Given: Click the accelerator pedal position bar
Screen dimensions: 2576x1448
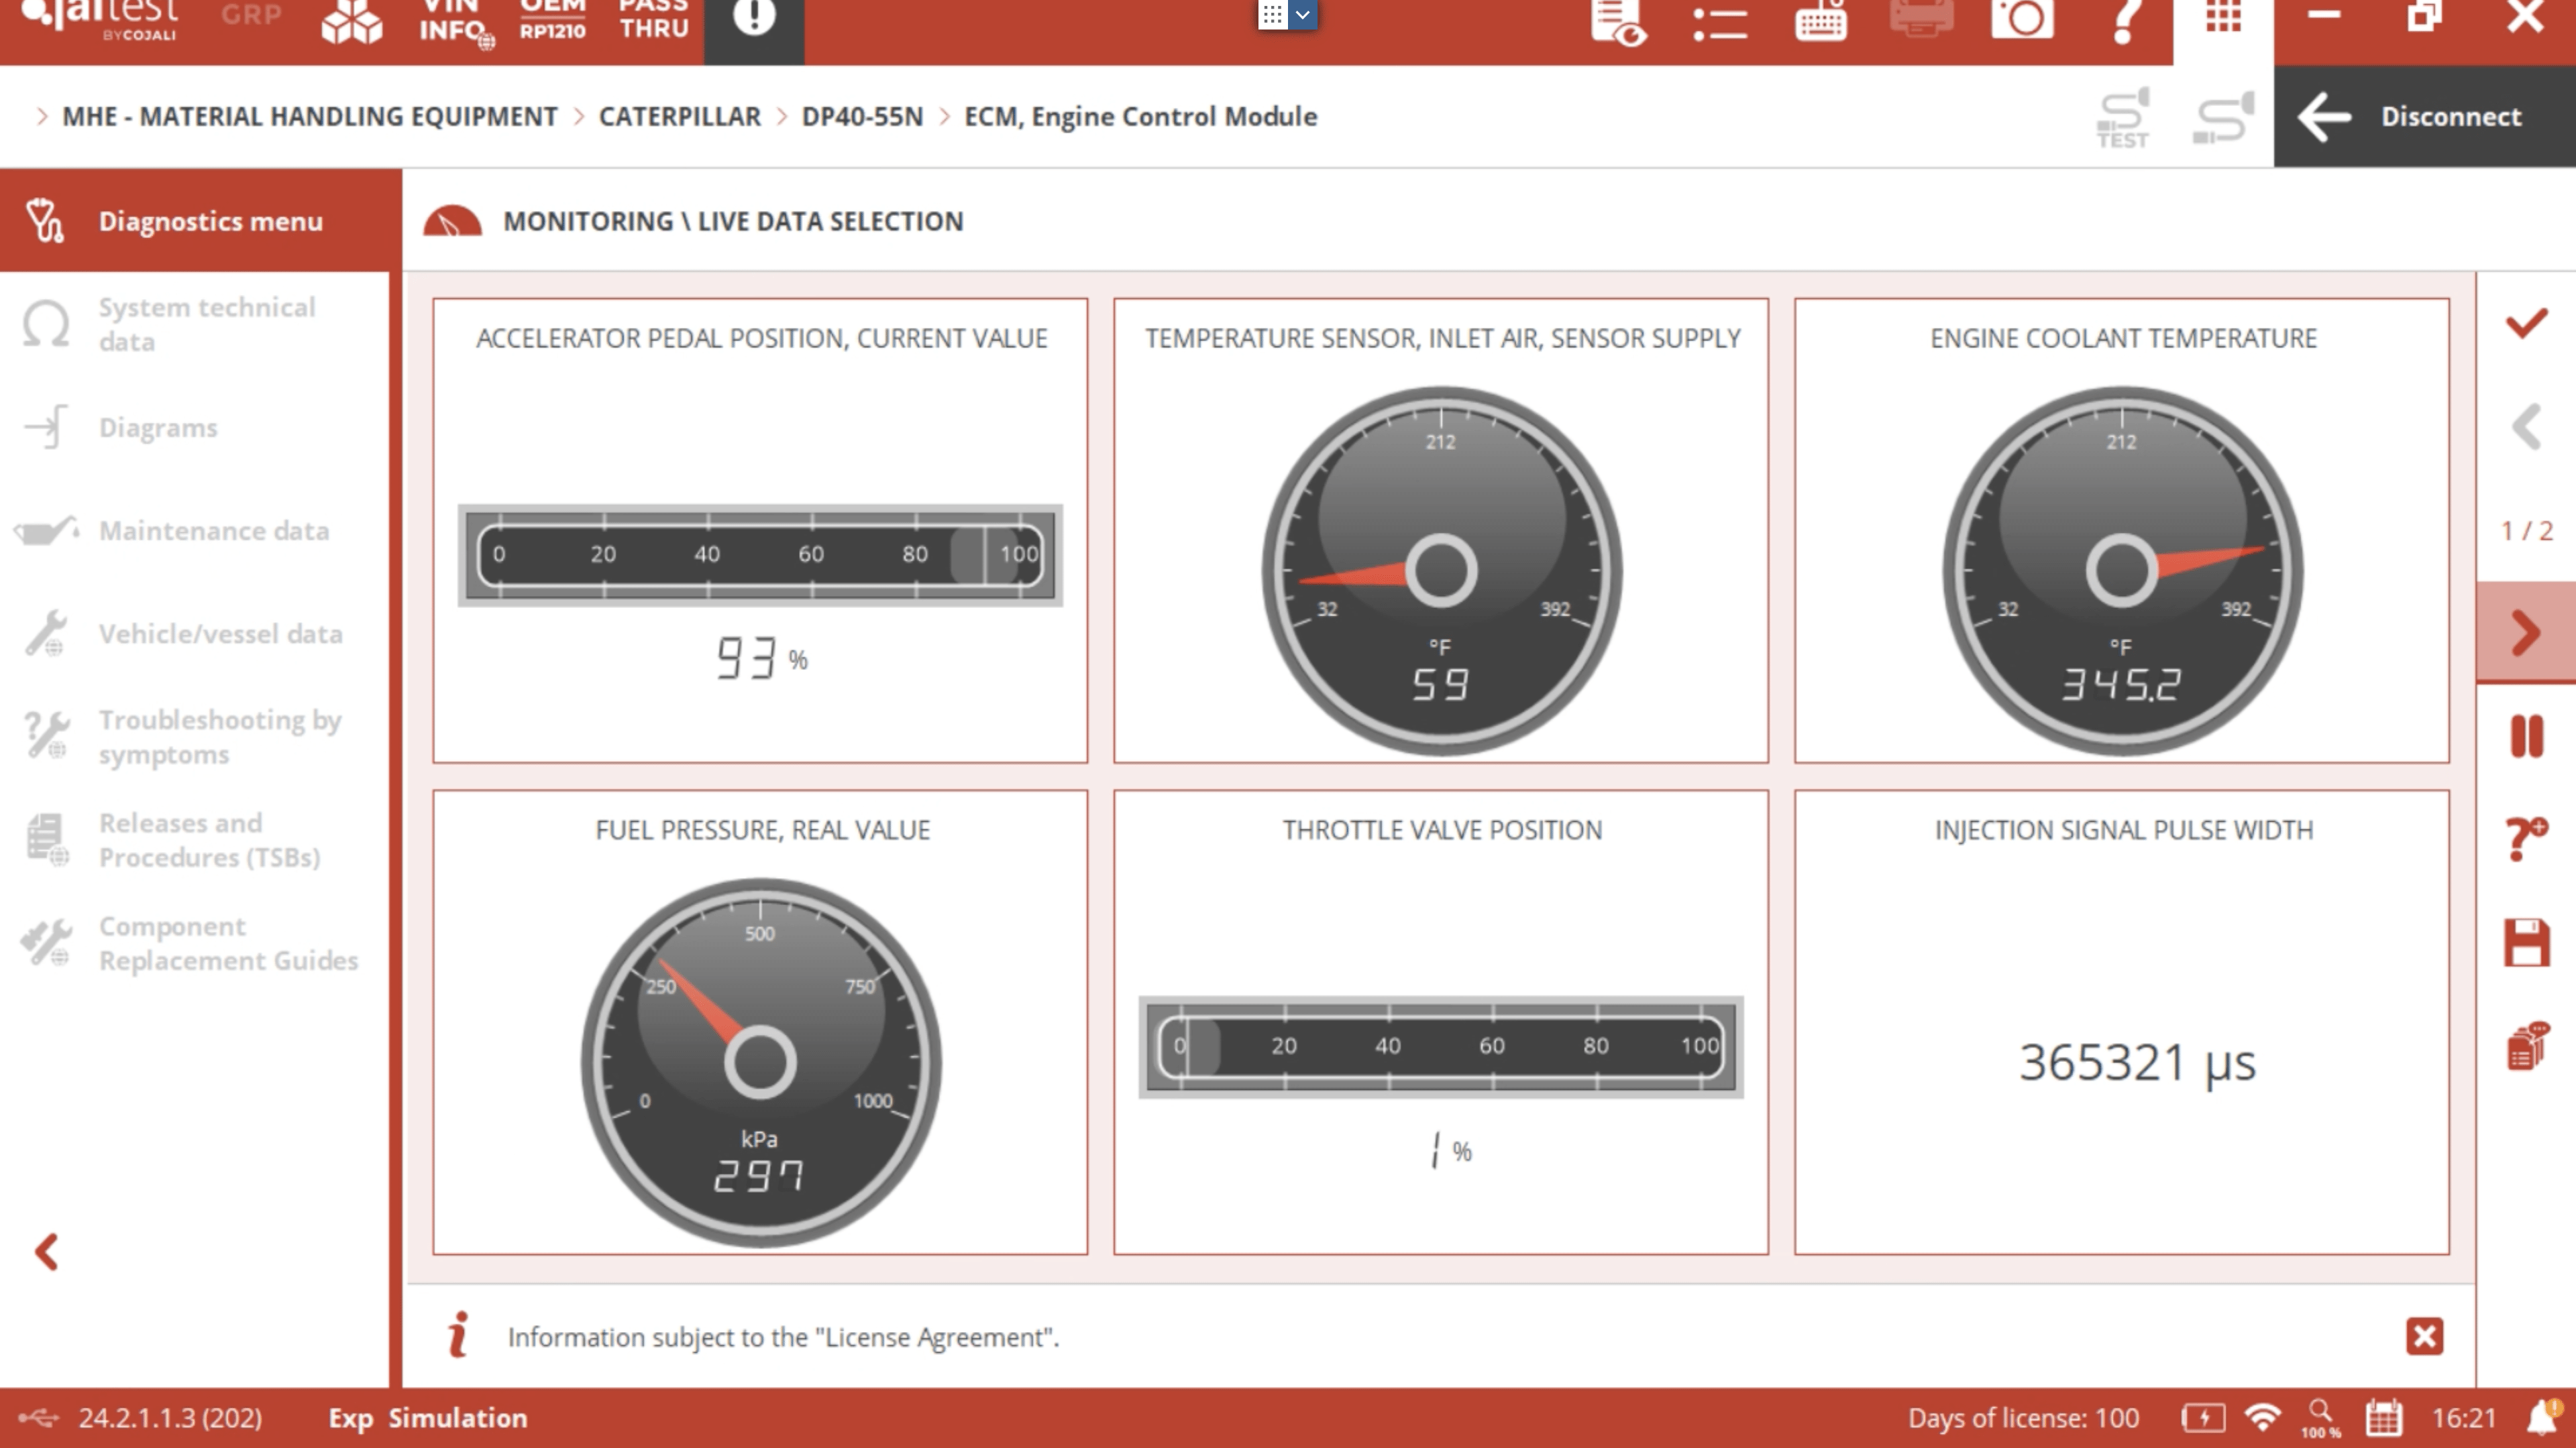Looking at the screenshot, I should pos(760,554).
